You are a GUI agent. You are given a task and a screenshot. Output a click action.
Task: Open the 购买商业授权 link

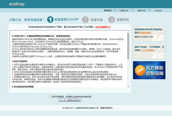click(x=145, y=33)
